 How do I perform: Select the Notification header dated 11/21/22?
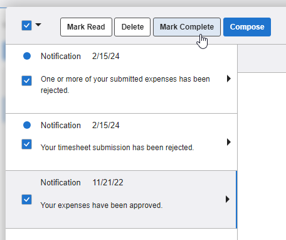click(x=82, y=182)
